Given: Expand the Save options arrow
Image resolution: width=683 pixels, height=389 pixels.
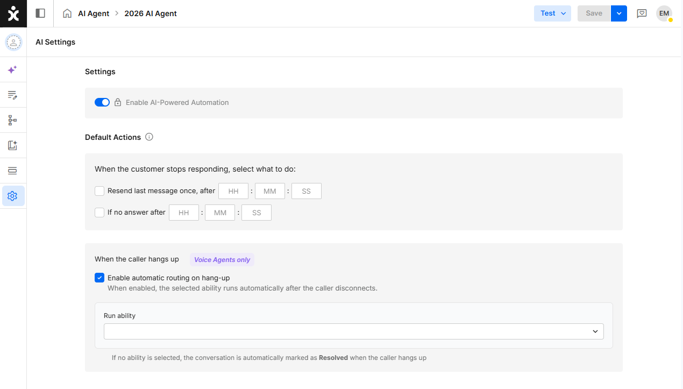Looking at the screenshot, I should tap(619, 13).
